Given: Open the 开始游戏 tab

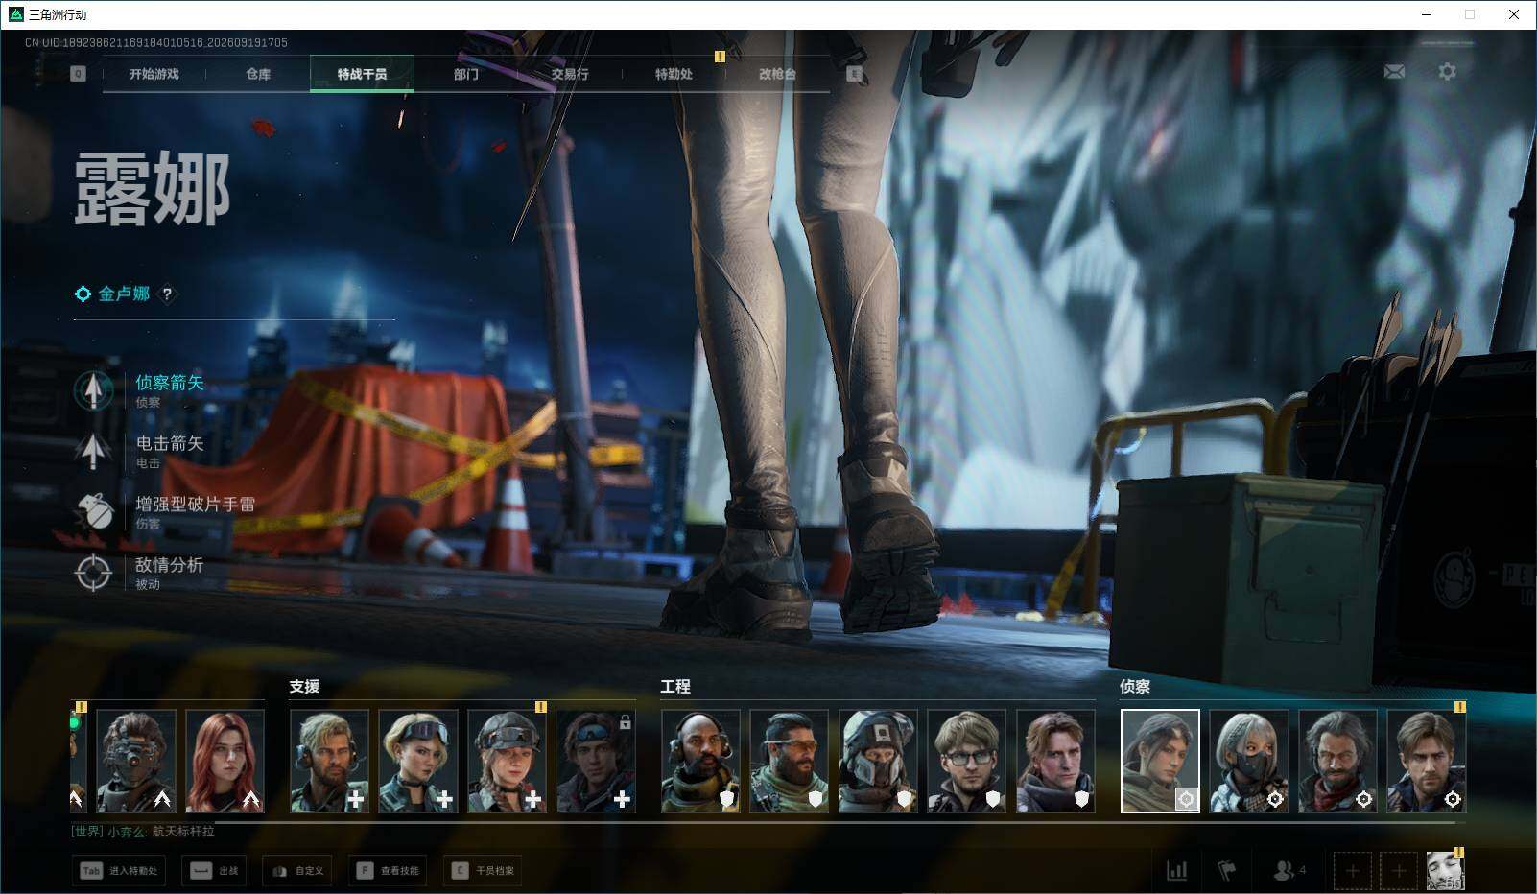Looking at the screenshot, I should coord(154,74).
